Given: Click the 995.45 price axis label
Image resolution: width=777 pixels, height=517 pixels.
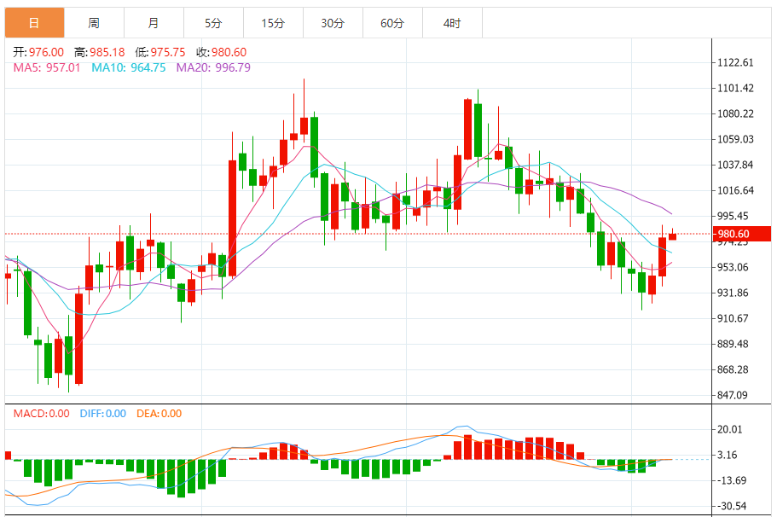Looking at the screenshot, I should coord(733,216).
